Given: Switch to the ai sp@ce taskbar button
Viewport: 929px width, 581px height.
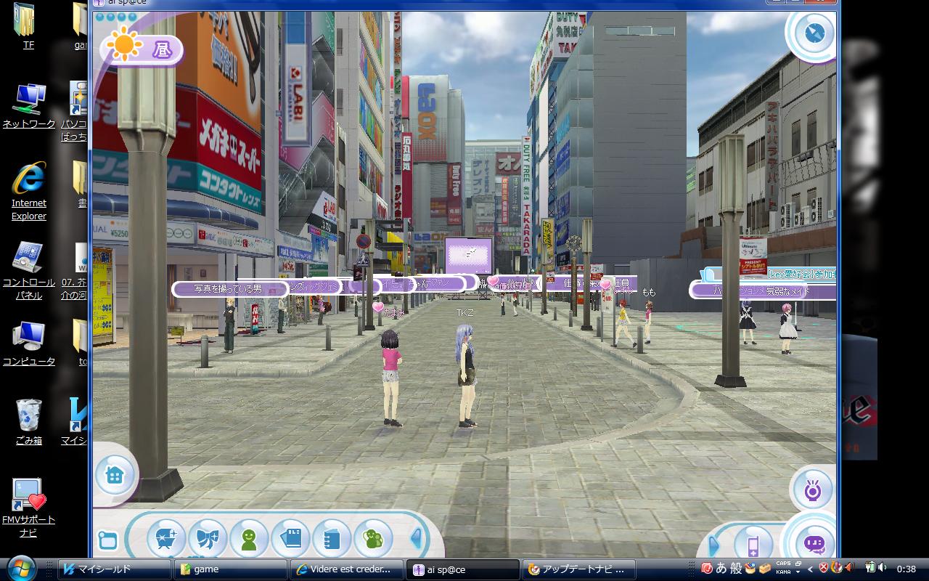Looking at the screenshot, I should 463,569.
